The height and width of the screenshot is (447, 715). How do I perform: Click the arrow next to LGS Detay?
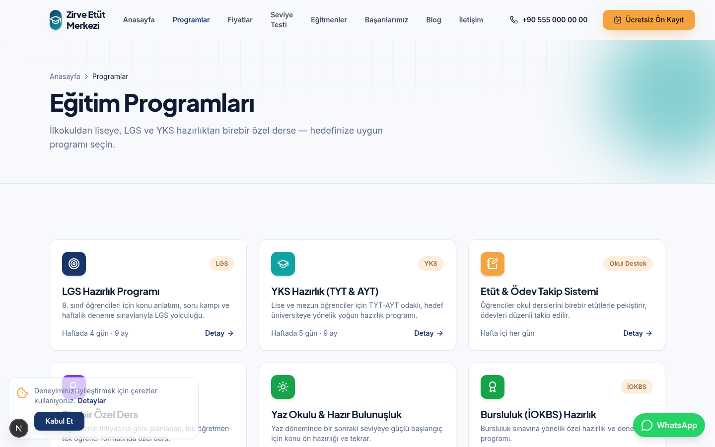click(230, 333)
